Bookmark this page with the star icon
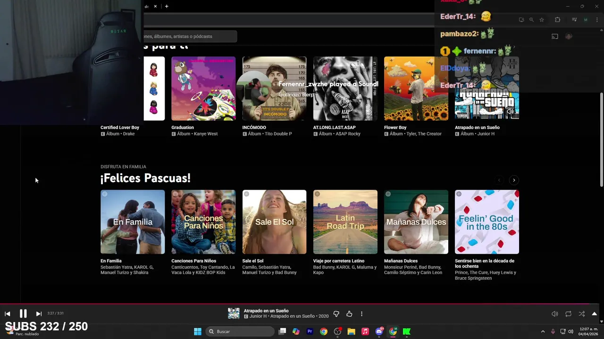The image size is (604, 339). pyautogui.click(x=542, y=20)
